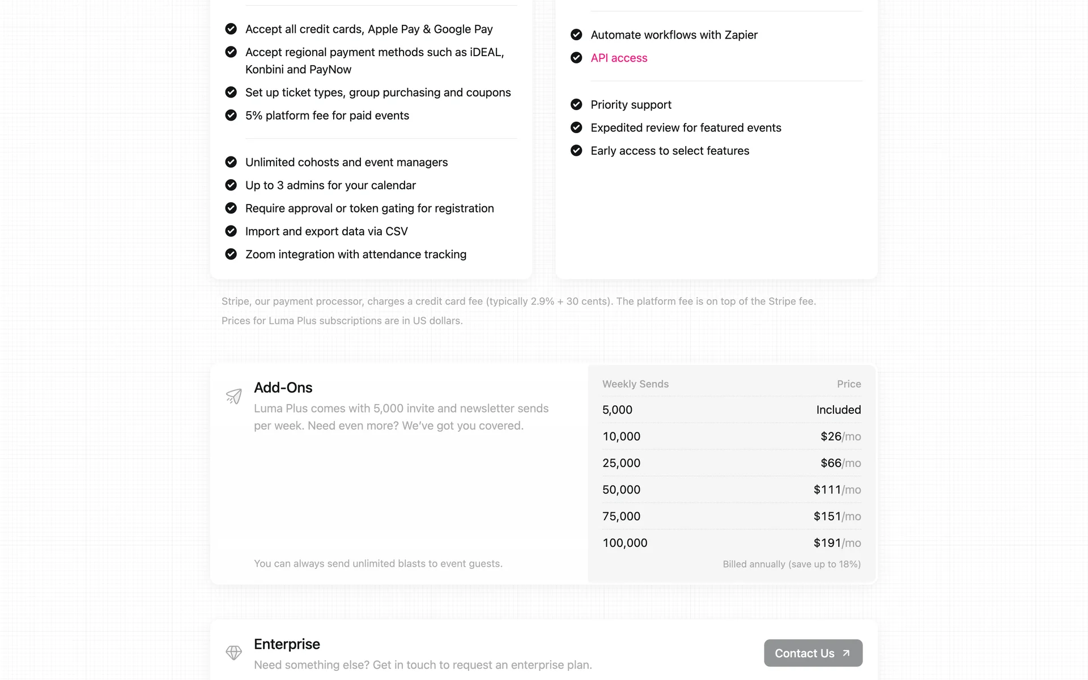Screen dimensions: 1088x680
Task: Open the API access link
Action: tap(619, 58)
